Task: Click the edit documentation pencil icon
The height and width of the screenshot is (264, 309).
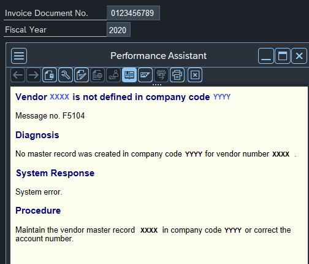Action: 82,75
